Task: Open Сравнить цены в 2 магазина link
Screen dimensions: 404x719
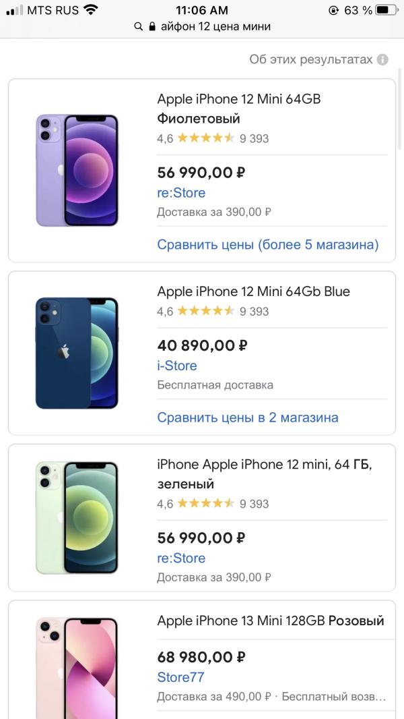Action: click(x=248, y=418)
